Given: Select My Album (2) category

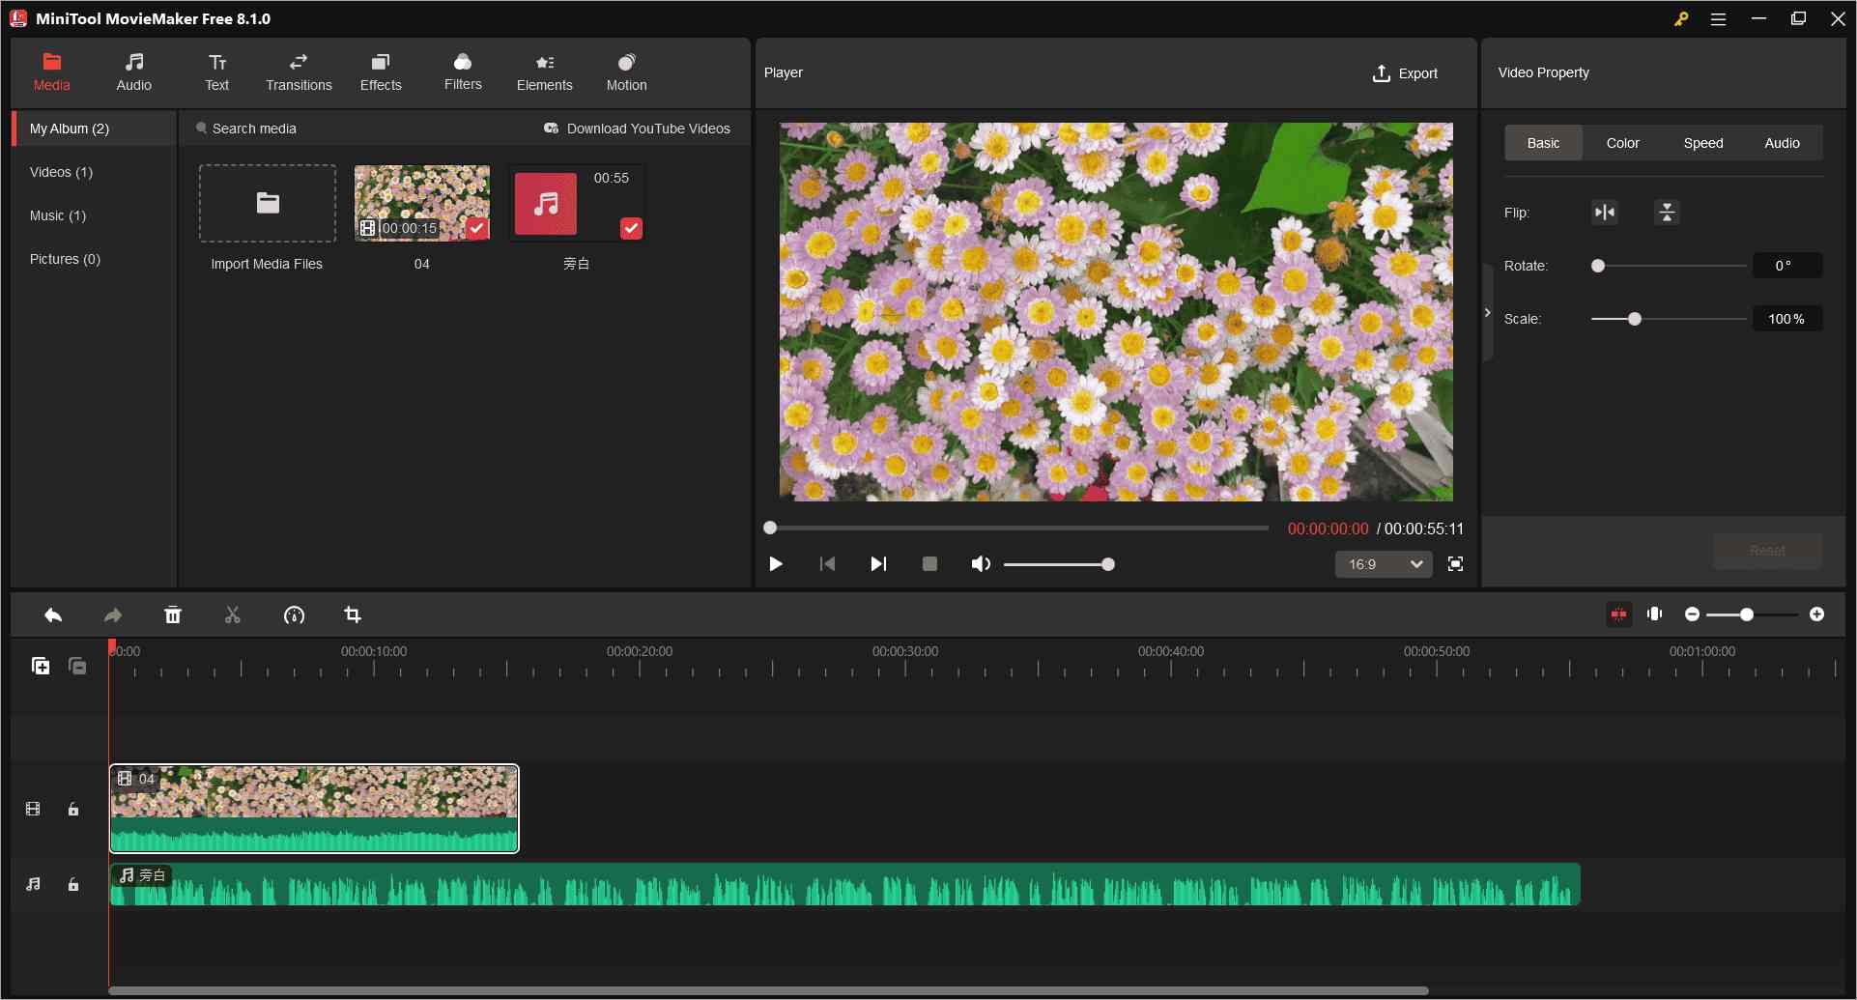Looking at the screenshot, I should (94, 129).
